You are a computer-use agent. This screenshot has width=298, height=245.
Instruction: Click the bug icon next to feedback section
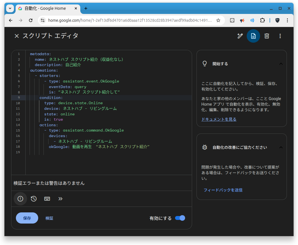(x=204, y=147)
